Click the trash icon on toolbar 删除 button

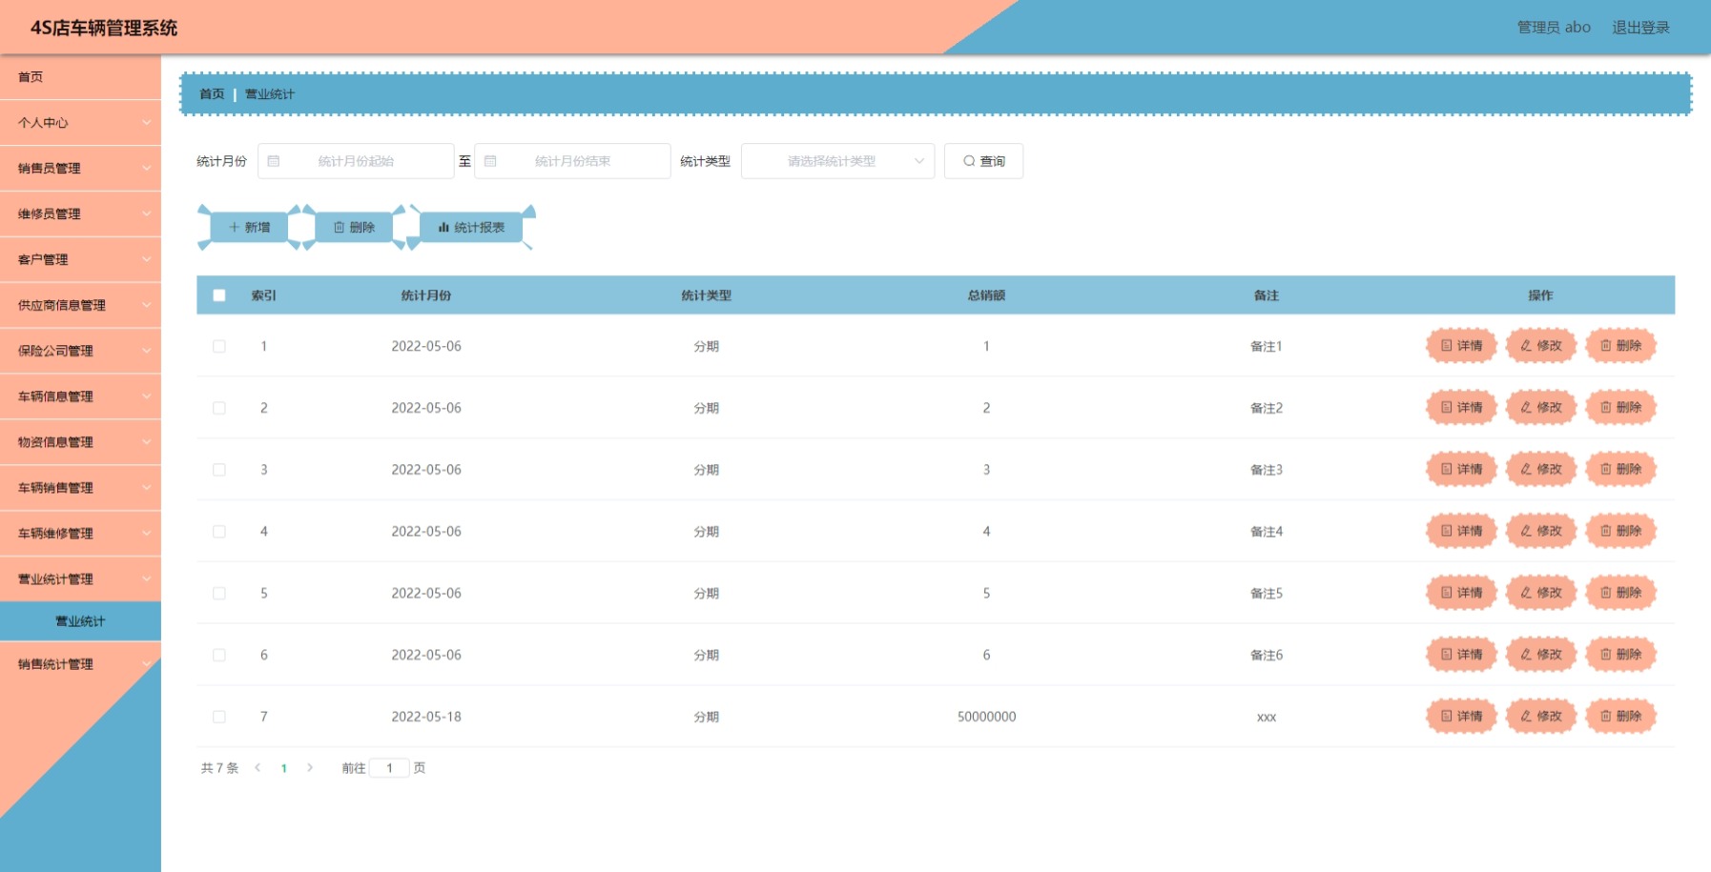[339, 227]
